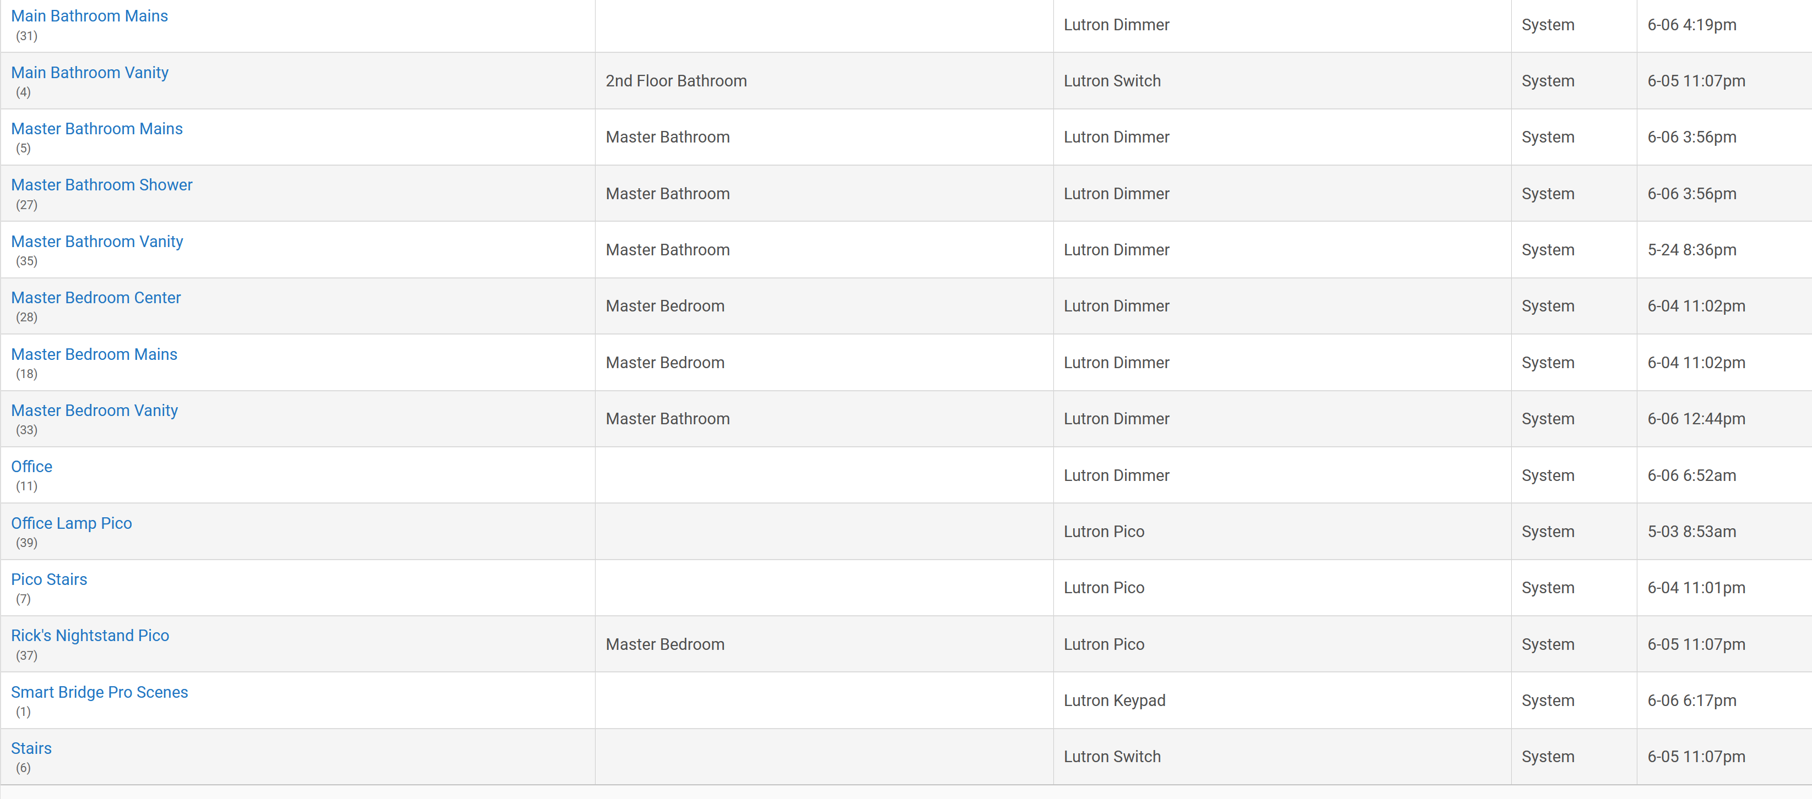Click the Master Bathroom Mains link

pyautogui.click(x=96, y=129)
